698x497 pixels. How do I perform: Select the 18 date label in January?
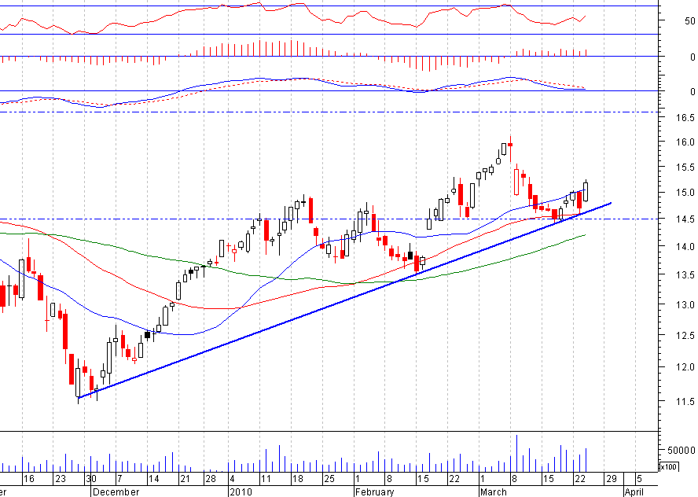pos(297,479)
